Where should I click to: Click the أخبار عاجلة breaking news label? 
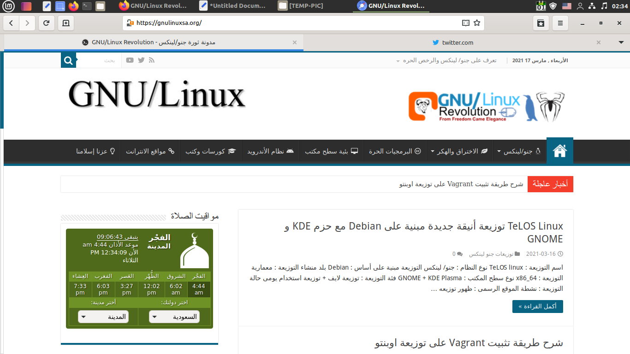tap(550, 184)
